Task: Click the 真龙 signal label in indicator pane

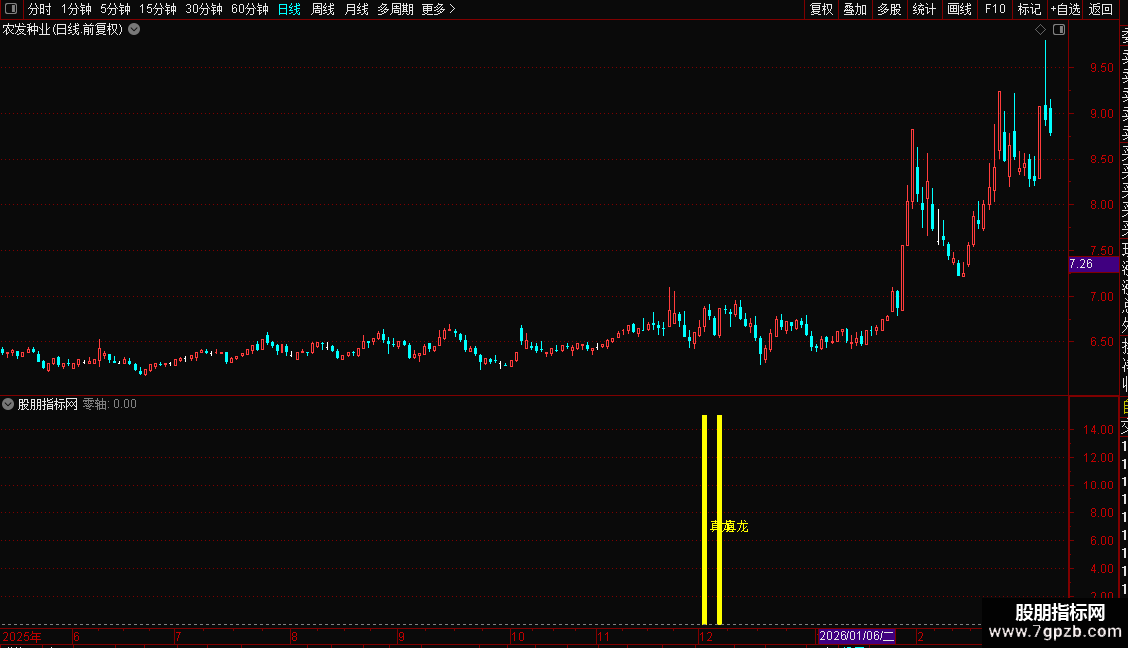Action: pos(729,526)
